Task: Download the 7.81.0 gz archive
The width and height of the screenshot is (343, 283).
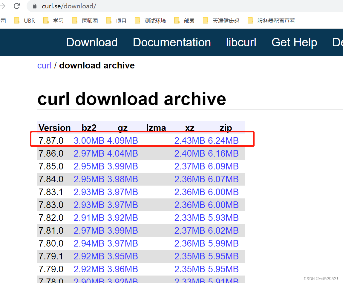Action: click(122, 230)
